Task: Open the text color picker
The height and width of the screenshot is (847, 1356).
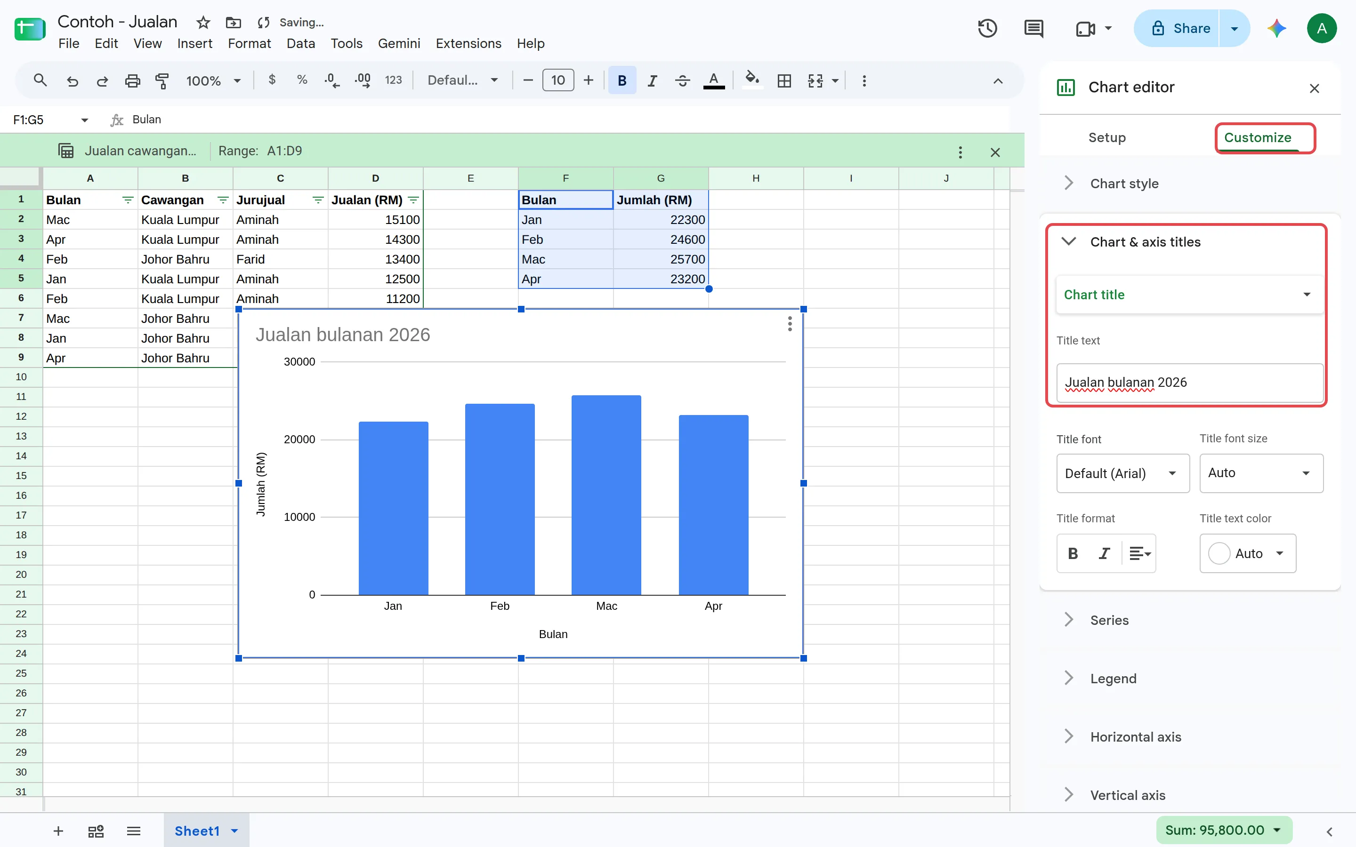Action: click(713, 80)
